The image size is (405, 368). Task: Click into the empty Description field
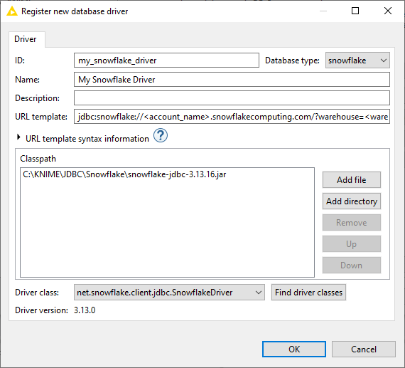tap(232, 98)
